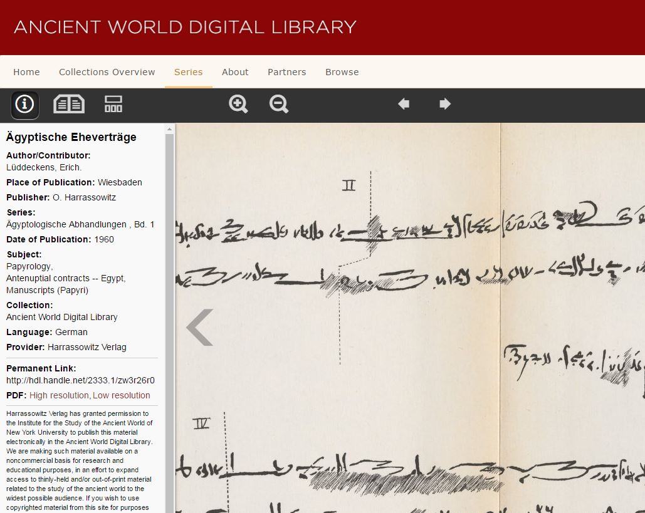Click the sidebar scrollbar up arrow
Viewport: 645px width, 513px height.
(x=169, y=129)
